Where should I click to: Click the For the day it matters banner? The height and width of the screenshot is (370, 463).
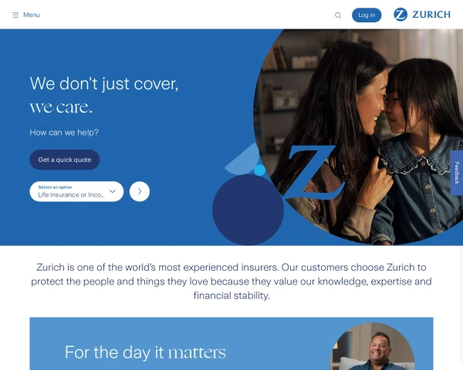[231, 344]
